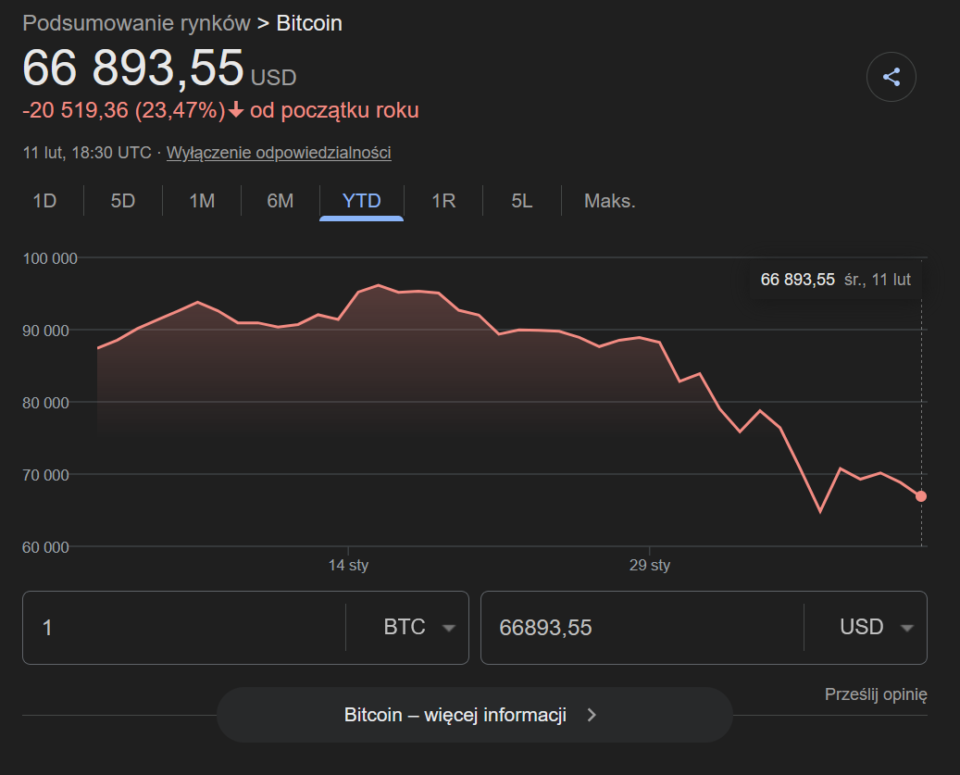The height and width of the screenshot is (775, 960).
Task: Open Bitcoin – więcej informacji button
Action: click(474, 715)
